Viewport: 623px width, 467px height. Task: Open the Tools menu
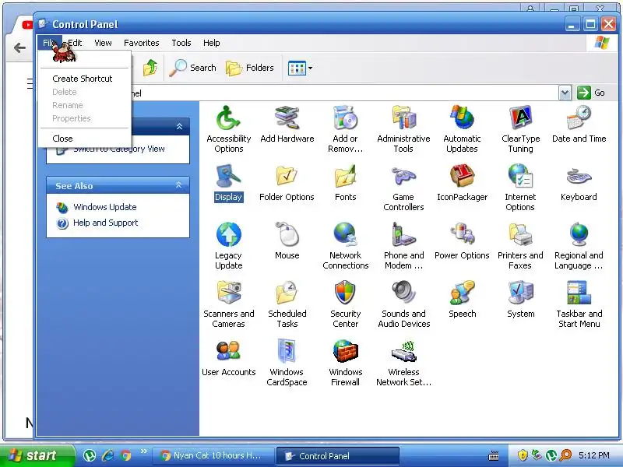click(181, 43)
